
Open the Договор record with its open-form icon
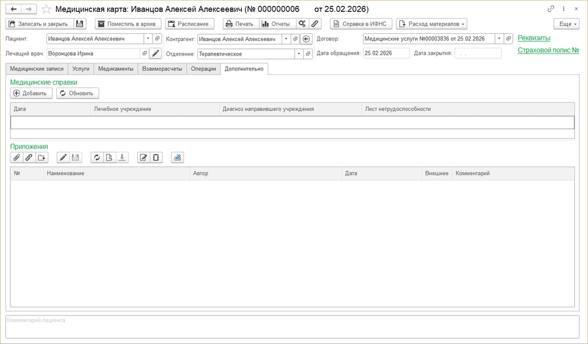pos(508,39)
